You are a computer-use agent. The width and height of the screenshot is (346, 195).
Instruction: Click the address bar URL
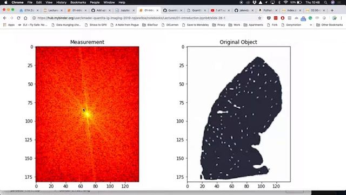pyautogui.click(x=131, y=18)
